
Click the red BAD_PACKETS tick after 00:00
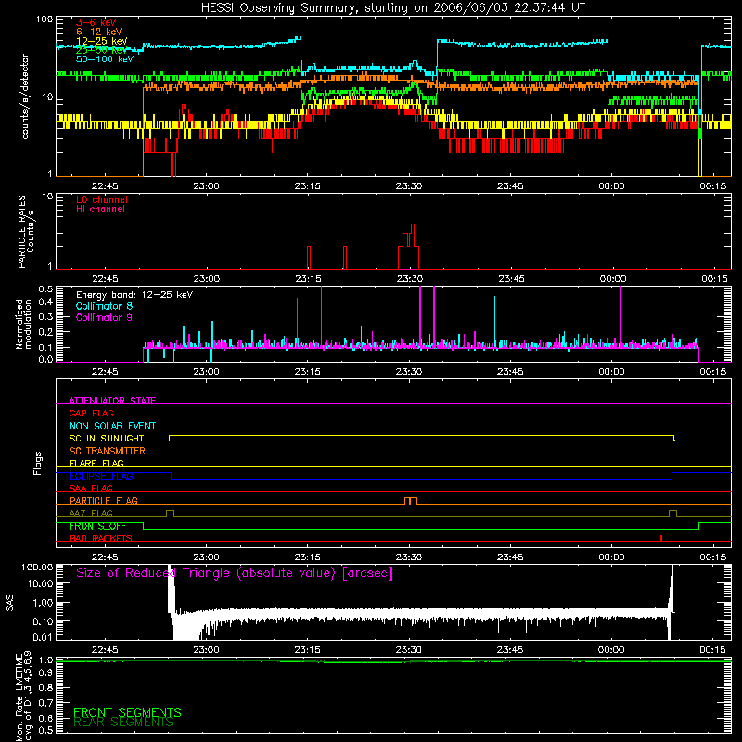661,538
